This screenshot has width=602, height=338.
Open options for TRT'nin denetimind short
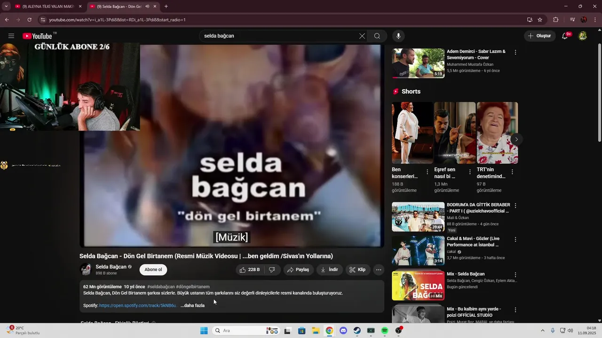pyautogui.click(x=512, y=172)
